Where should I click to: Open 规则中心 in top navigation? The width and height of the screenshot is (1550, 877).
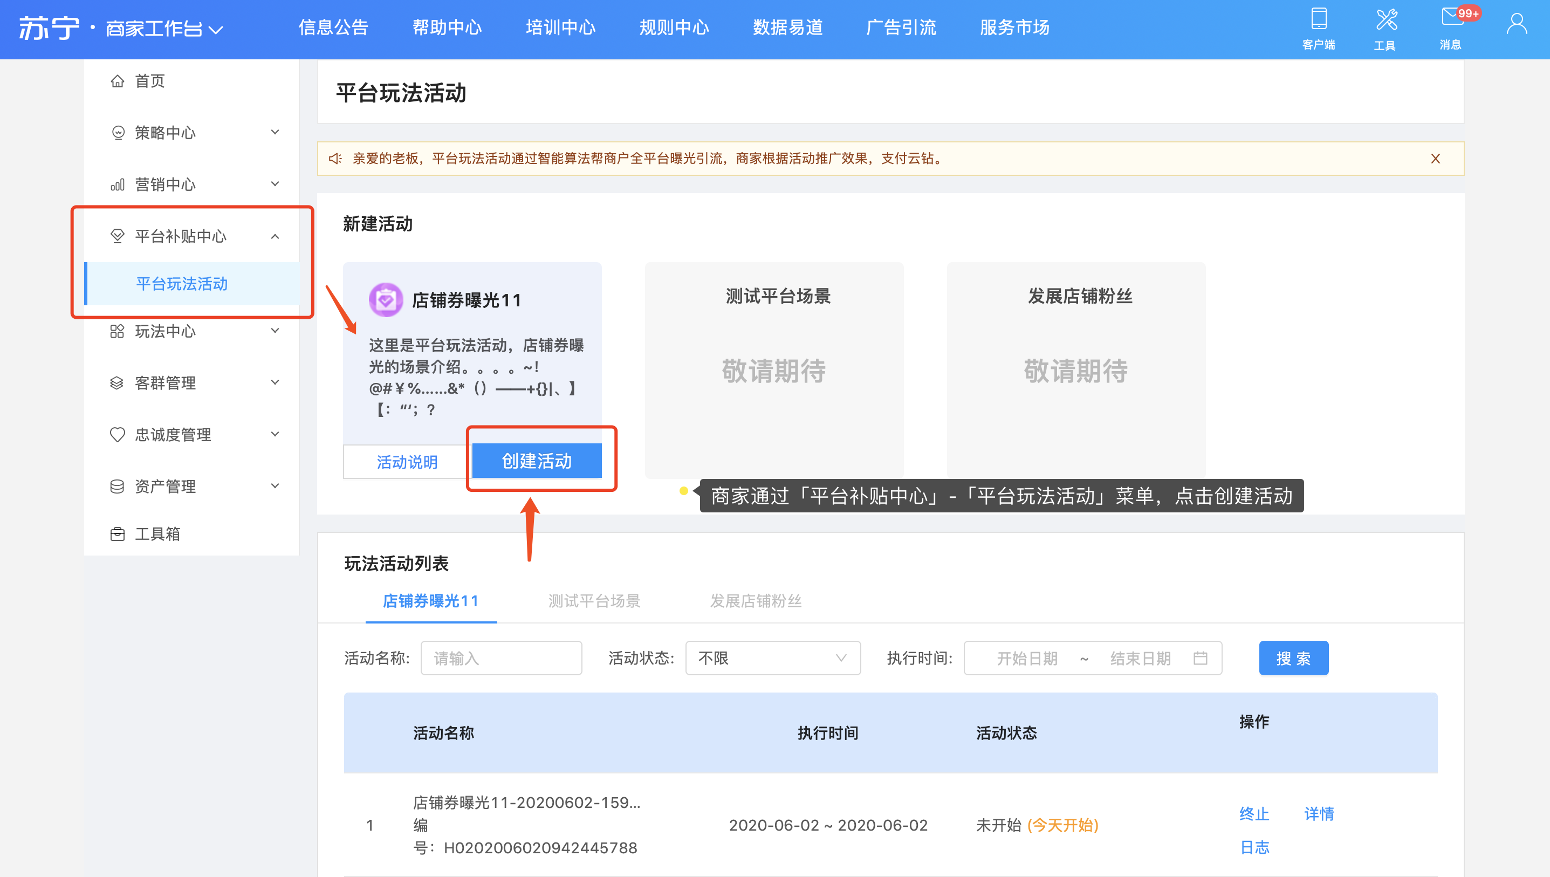click(674, 28)
